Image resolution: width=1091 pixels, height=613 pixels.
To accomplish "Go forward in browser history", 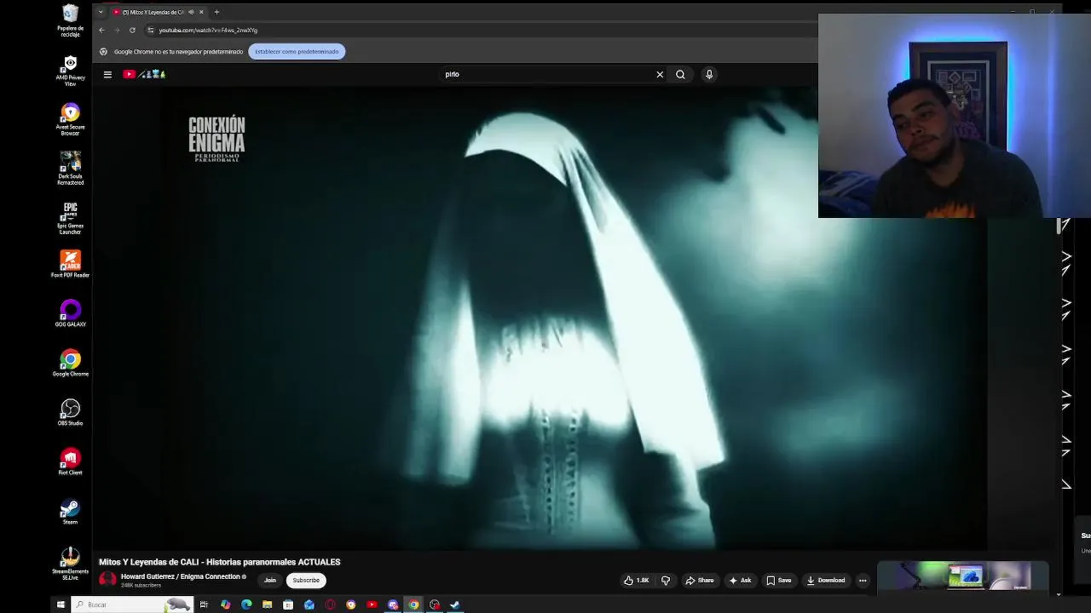I will (117, 31).
